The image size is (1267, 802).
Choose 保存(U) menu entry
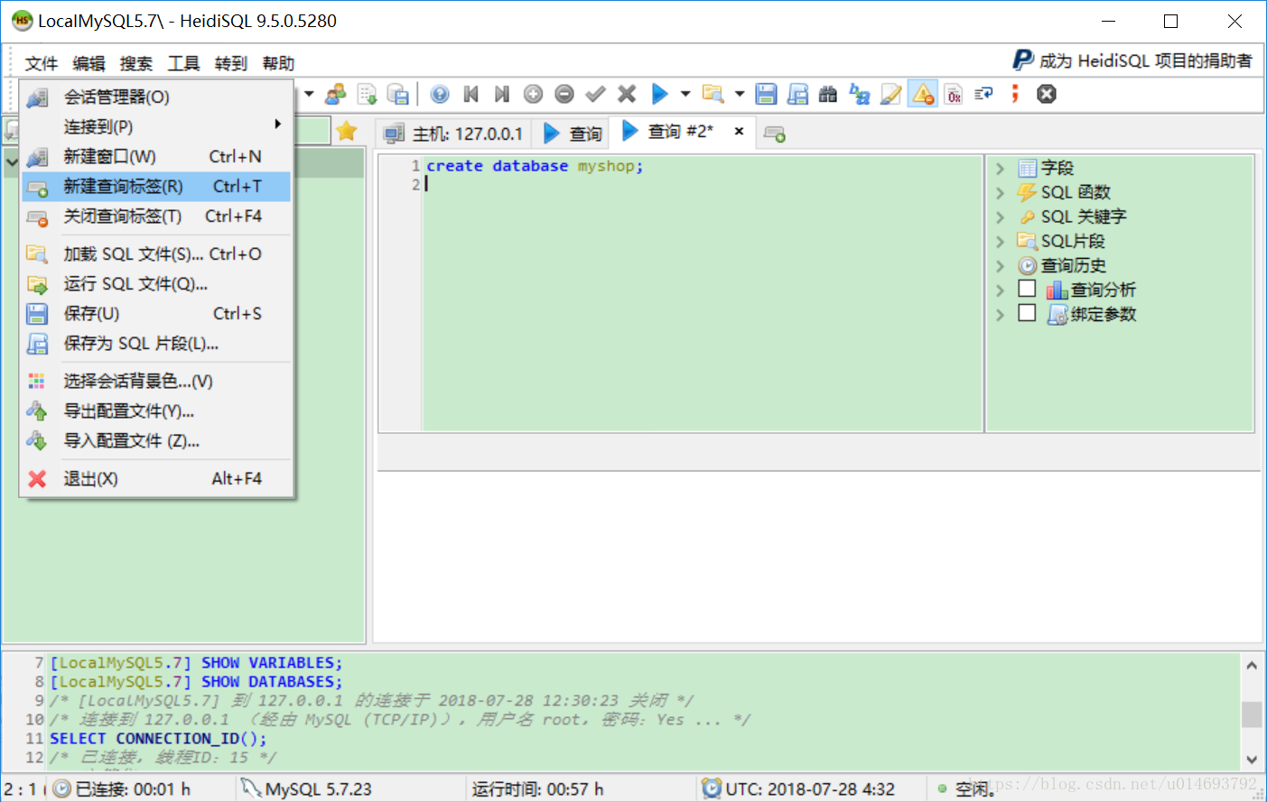tap(156, 313)
